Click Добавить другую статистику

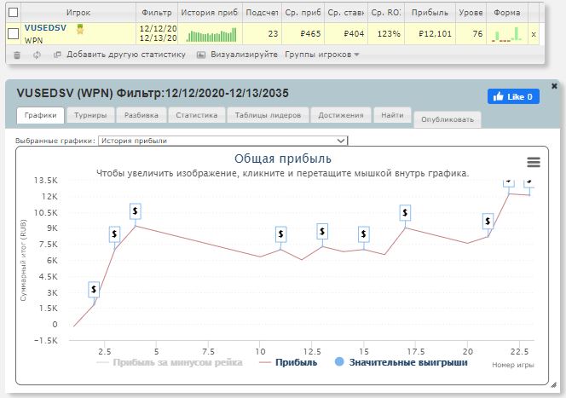click(126, 55)
